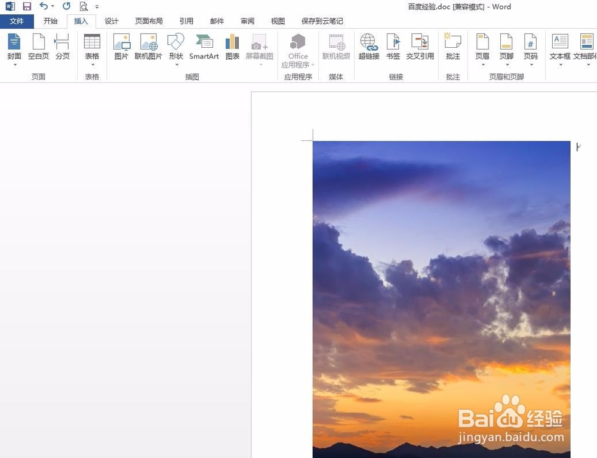Save the document with the floppy icon

[x=27, y=7]
